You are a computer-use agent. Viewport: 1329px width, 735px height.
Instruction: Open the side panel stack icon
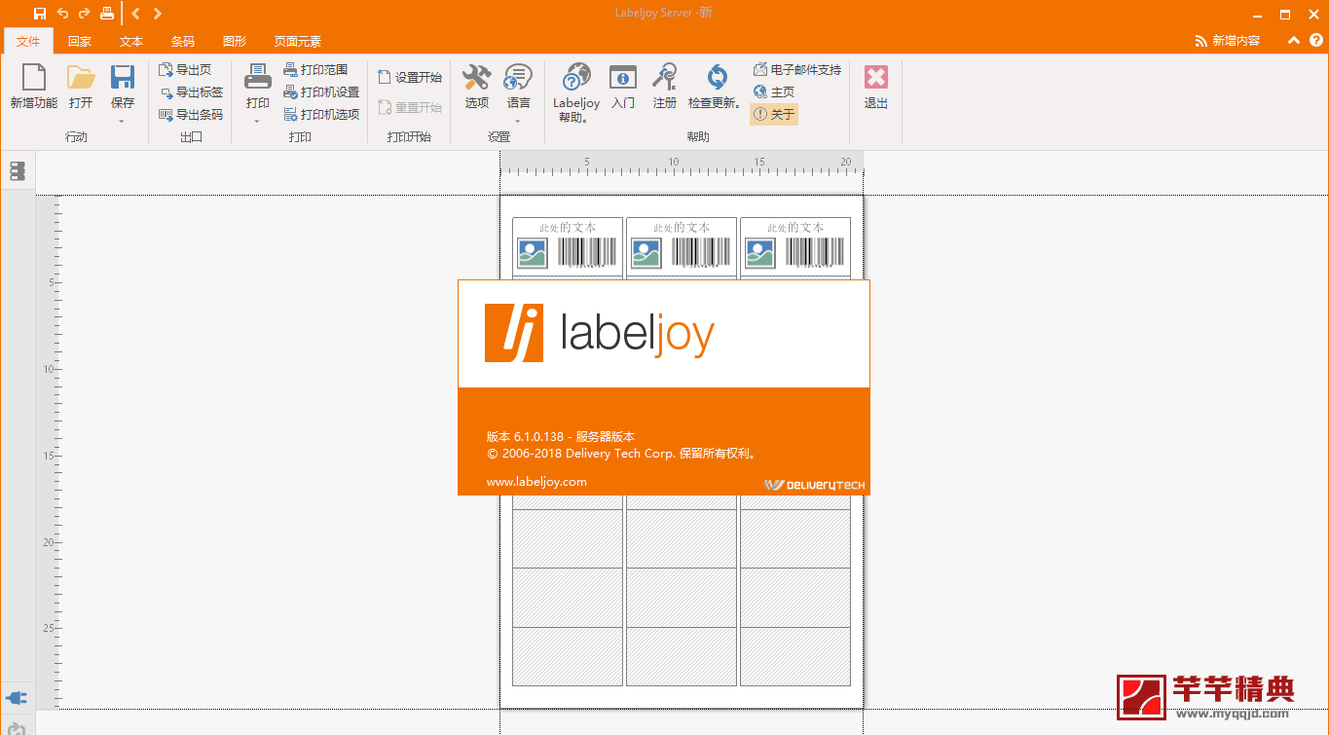17,171
